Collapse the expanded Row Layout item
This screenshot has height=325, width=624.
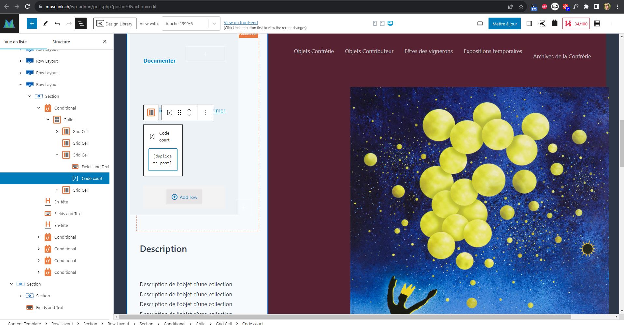(x=21, y=84)
